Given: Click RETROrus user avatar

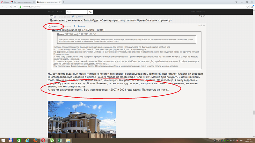Looking at the screenshot, I should 49,26.
